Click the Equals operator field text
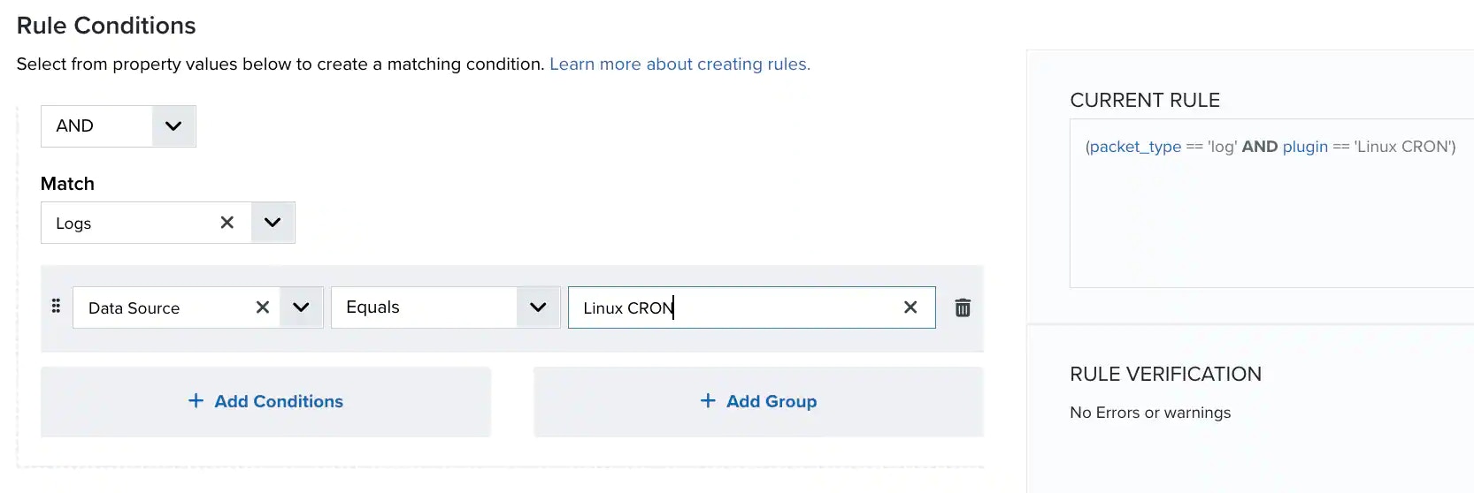Viewport: 1474px width, 493px height. (372, 307)
